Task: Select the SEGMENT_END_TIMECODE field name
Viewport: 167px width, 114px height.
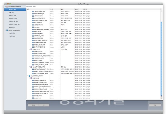Action: click(42, 91)
